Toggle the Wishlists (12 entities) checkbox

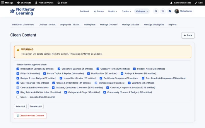click(x=129, y=83)
